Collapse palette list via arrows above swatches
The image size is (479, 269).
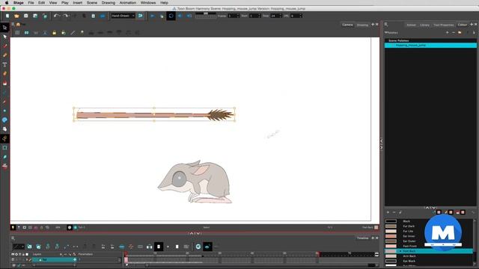pyautogui.click(x=430, y=208)
